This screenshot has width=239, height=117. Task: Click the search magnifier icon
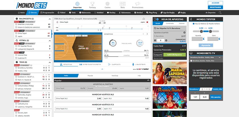pyautogui.click(x=220, y=13)
